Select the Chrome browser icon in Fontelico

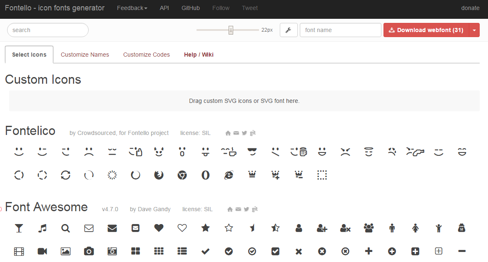pyautogui.click(x=182, y=175)
